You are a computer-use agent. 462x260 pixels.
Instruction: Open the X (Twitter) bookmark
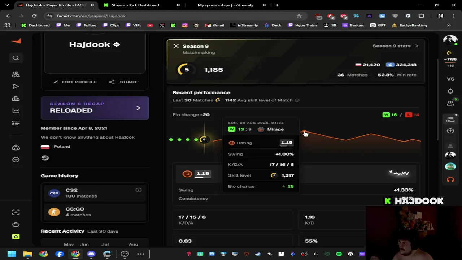pyautogui.click(x=162, y=25)
